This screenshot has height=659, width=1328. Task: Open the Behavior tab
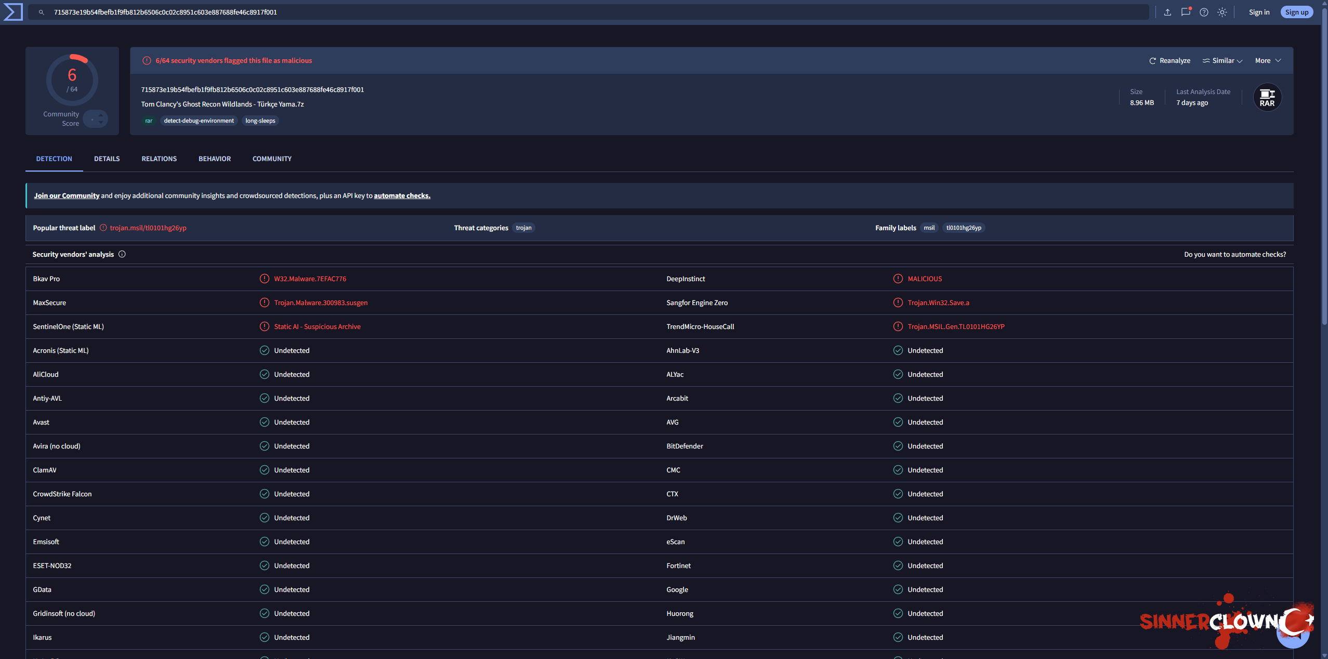[215, 159]
